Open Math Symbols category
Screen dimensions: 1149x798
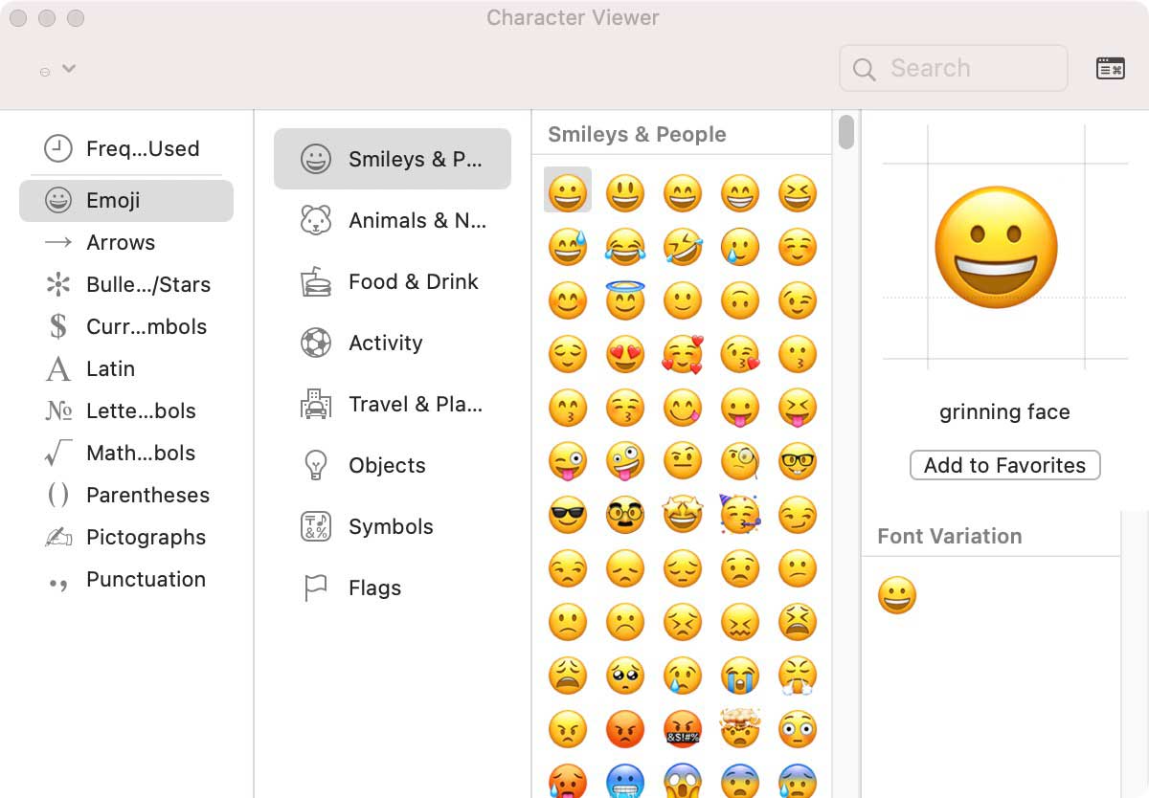pyautogui.click(x=126, y=454)
